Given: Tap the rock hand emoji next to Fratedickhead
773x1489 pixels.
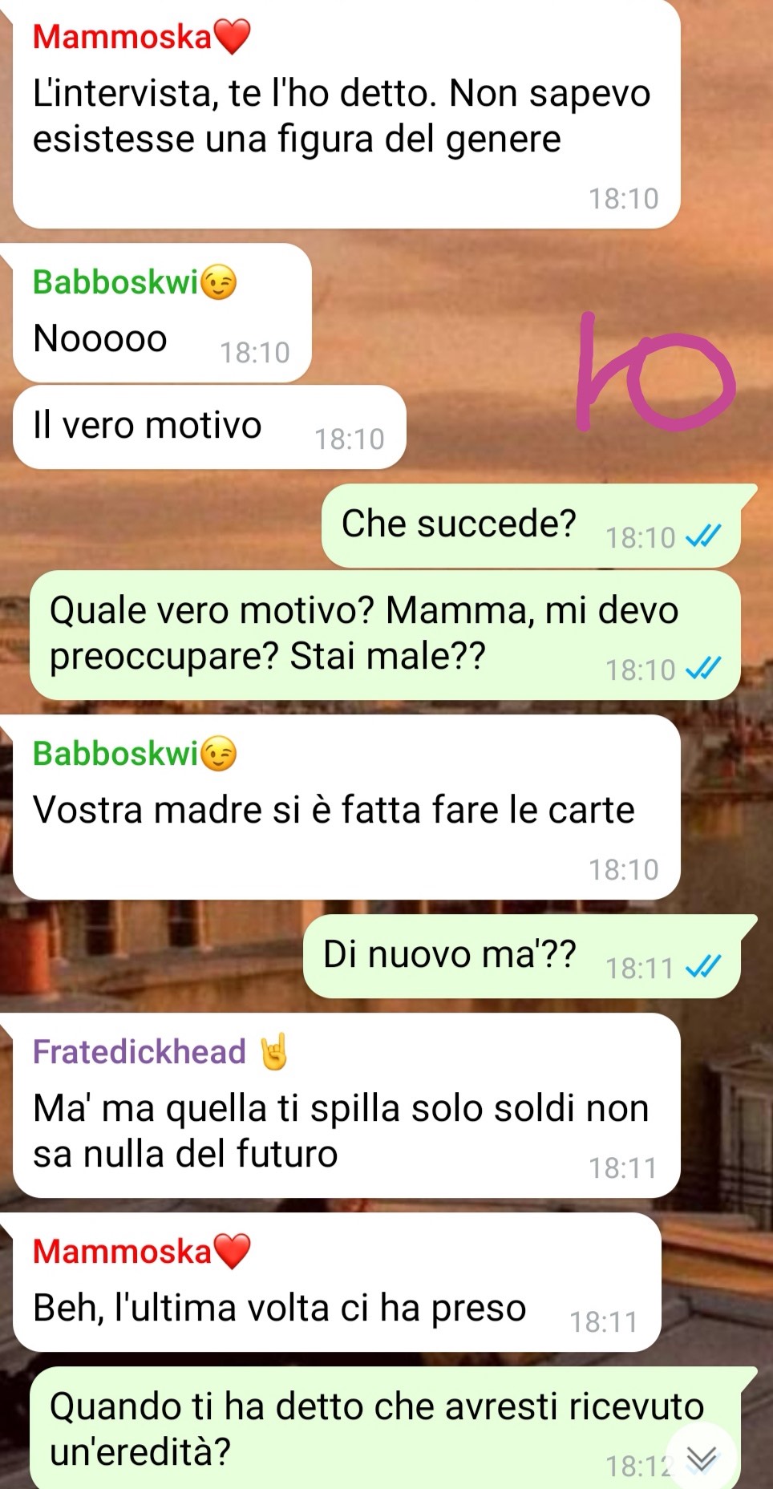Looking at the screenshot, I should pyautogui.click(x=274, y=1052).
